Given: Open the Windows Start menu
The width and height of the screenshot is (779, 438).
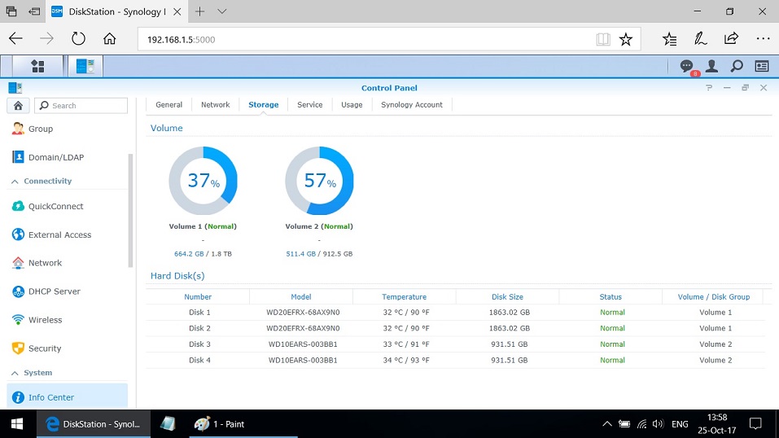Looking at the screenshot, I should coord(17,424).
